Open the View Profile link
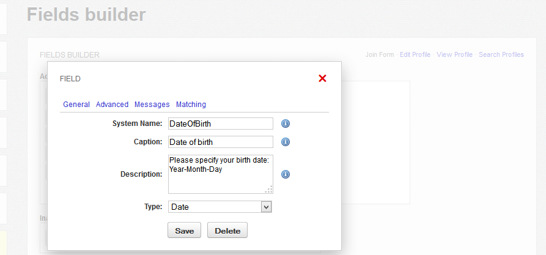Image resolution: width=546 pixels, height=255 pixels. pos(454,54)
